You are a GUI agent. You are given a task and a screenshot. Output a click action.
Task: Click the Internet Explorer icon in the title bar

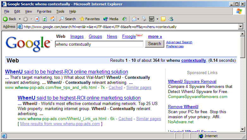[4, 4]
